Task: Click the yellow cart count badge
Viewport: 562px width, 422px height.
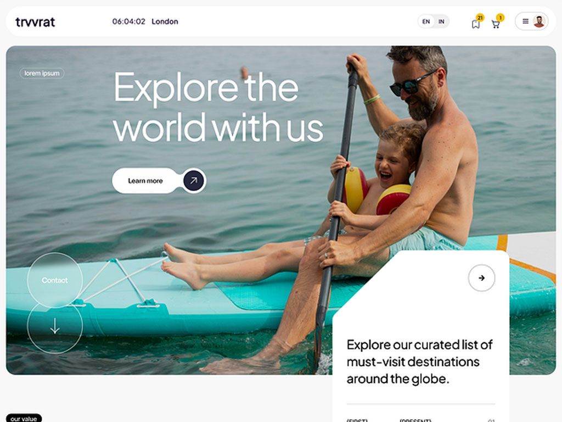Action: click(500, 18)
